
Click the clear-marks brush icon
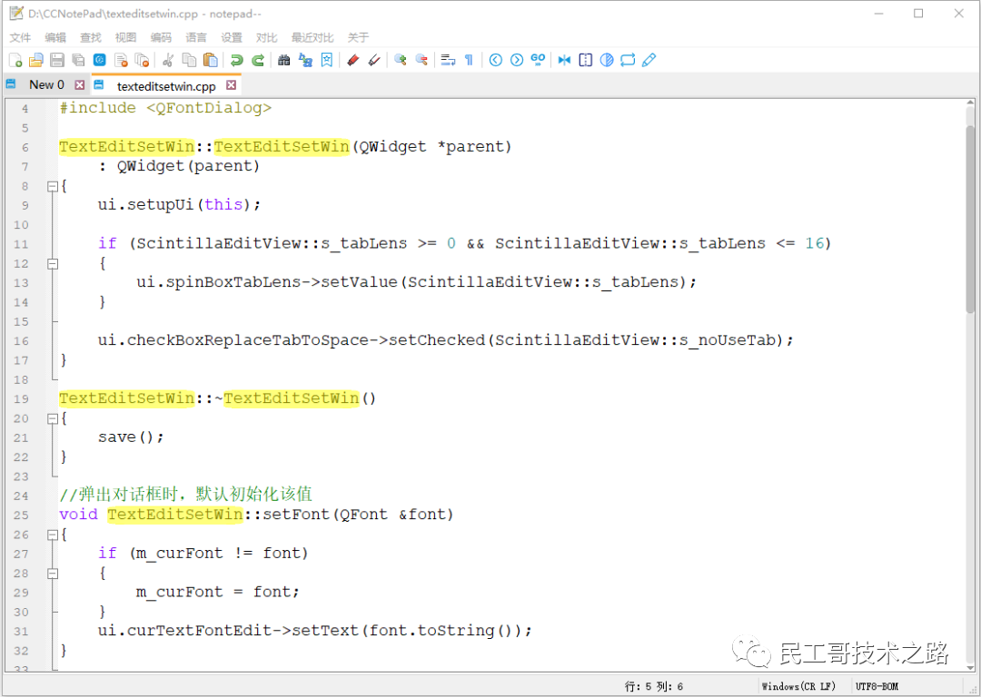pos(374,60)
